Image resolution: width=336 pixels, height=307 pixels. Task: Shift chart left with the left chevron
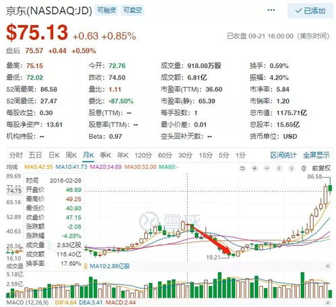[279, 168]
